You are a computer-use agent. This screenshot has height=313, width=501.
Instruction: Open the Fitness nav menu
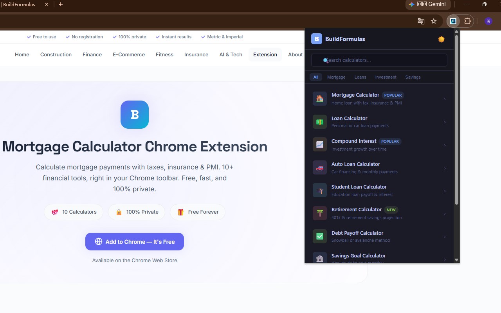point(164,55)
